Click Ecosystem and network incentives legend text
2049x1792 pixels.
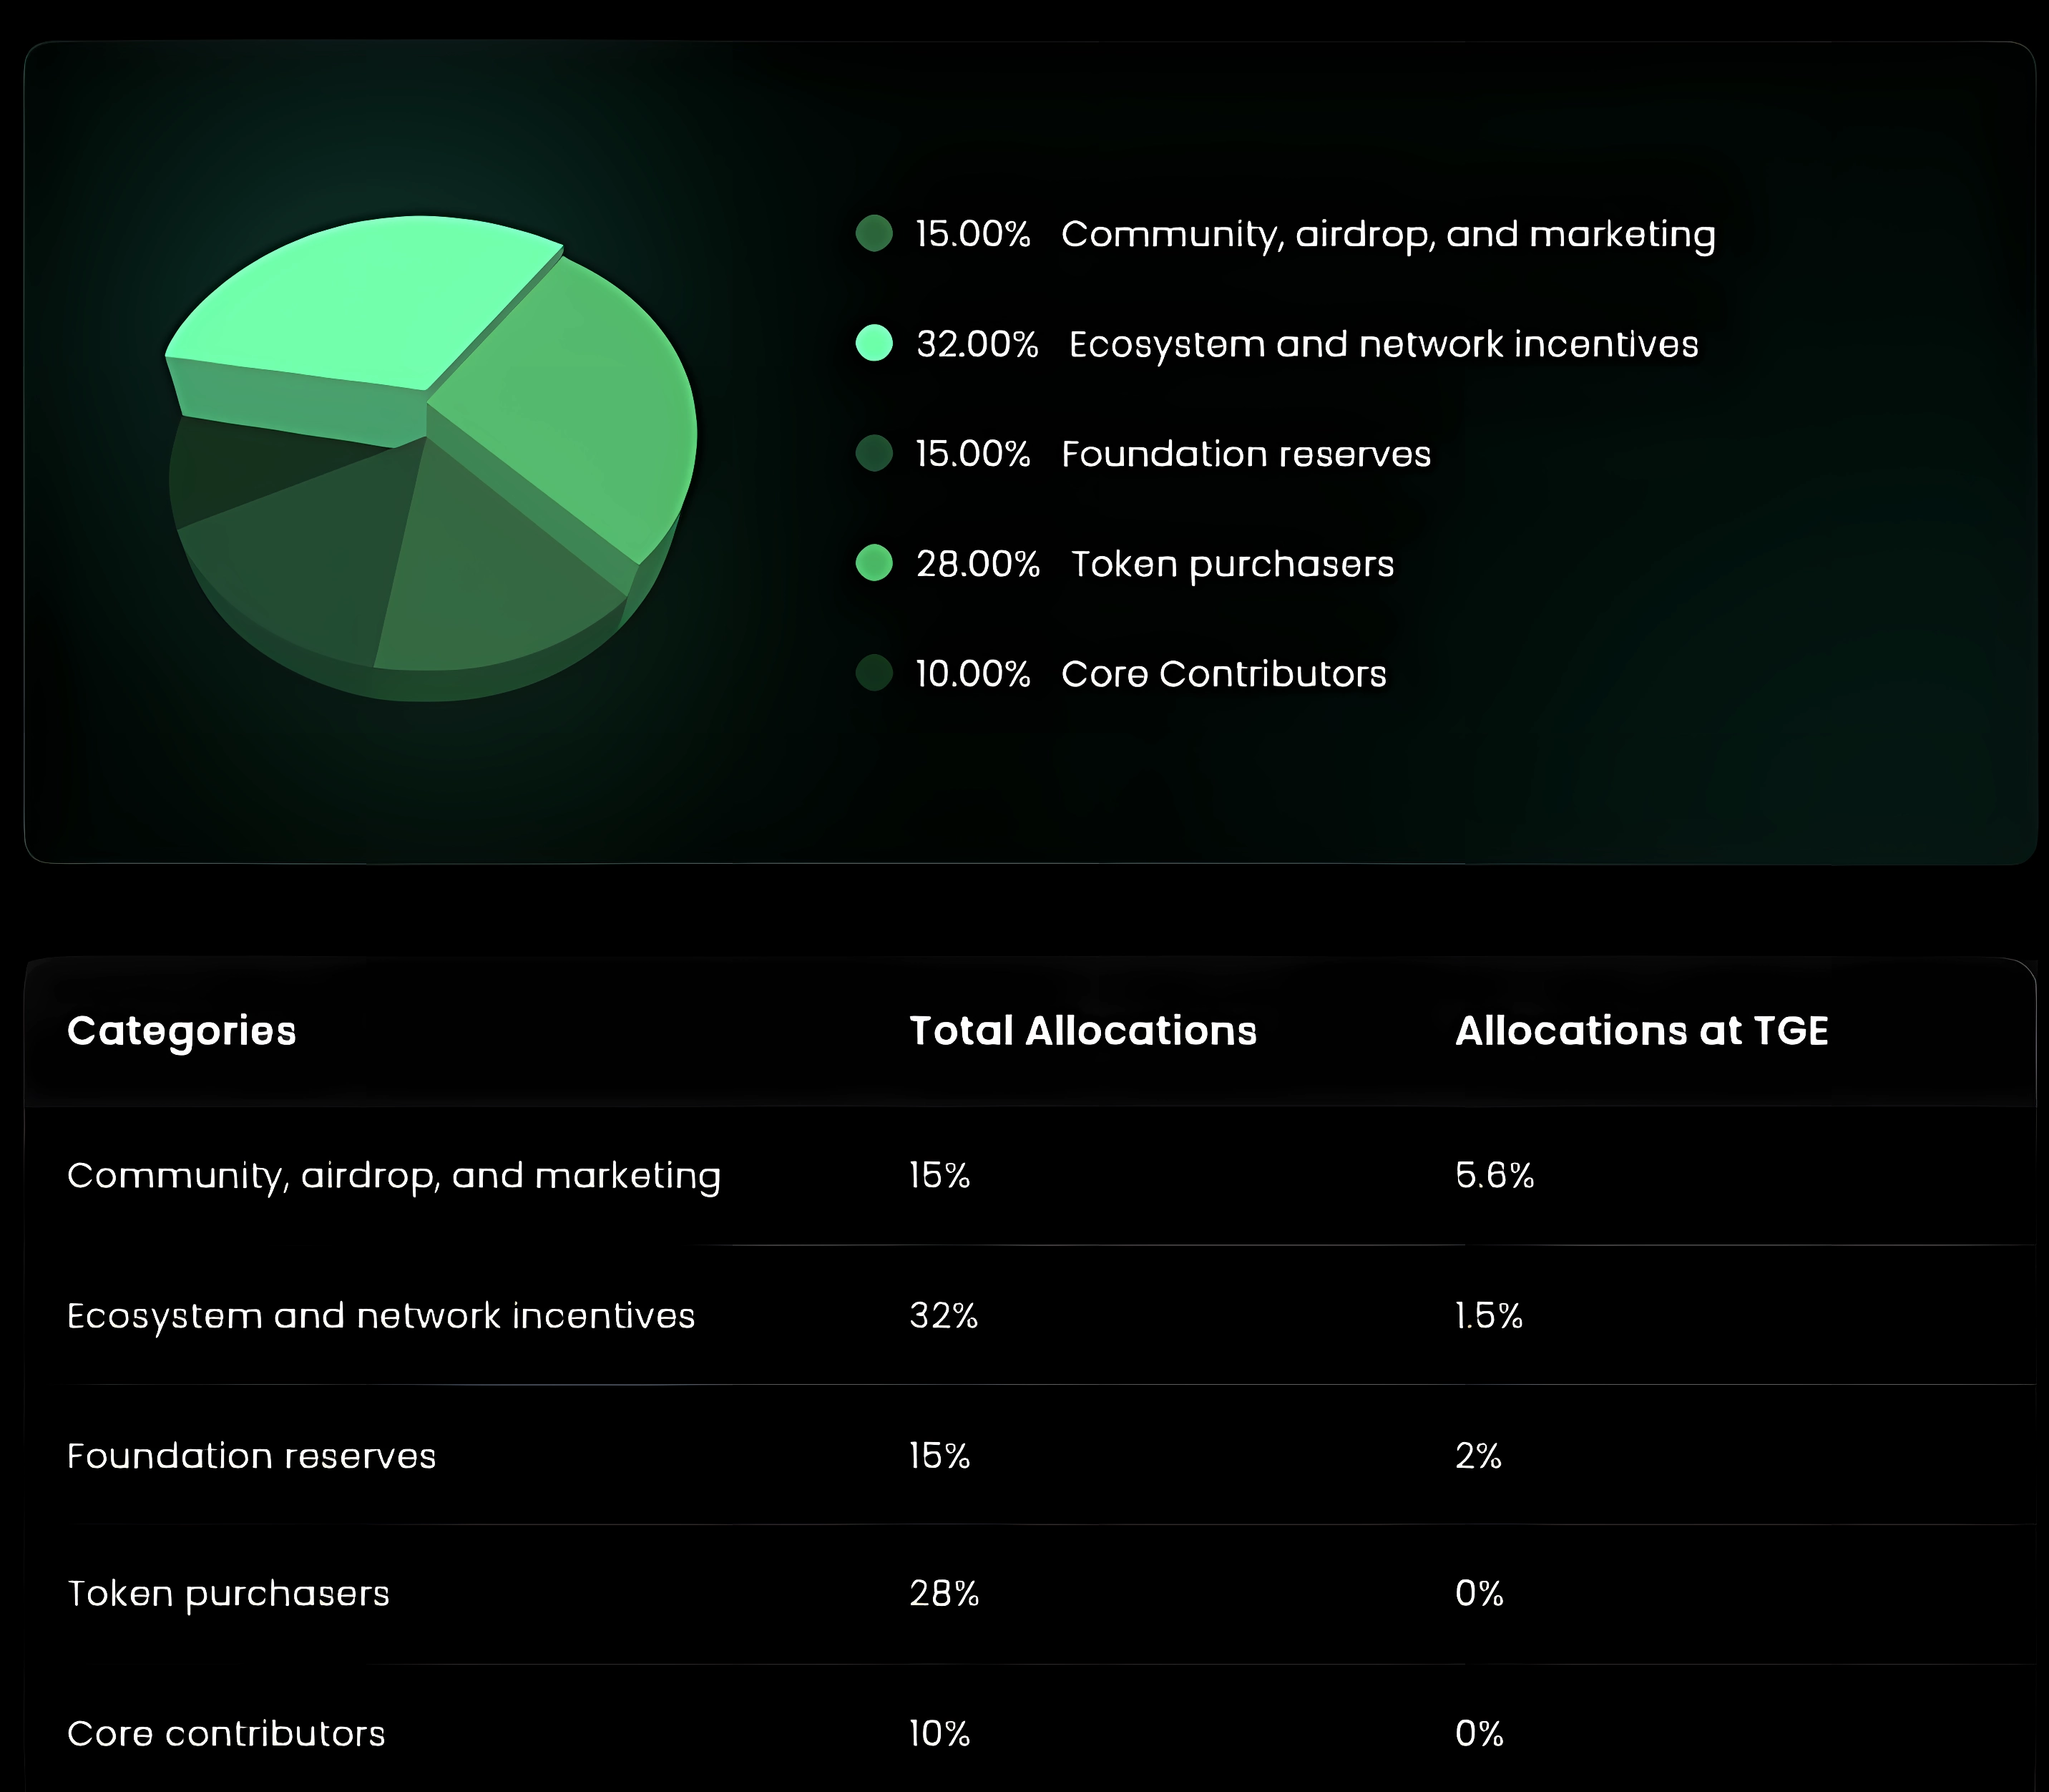click(1384, 344)
